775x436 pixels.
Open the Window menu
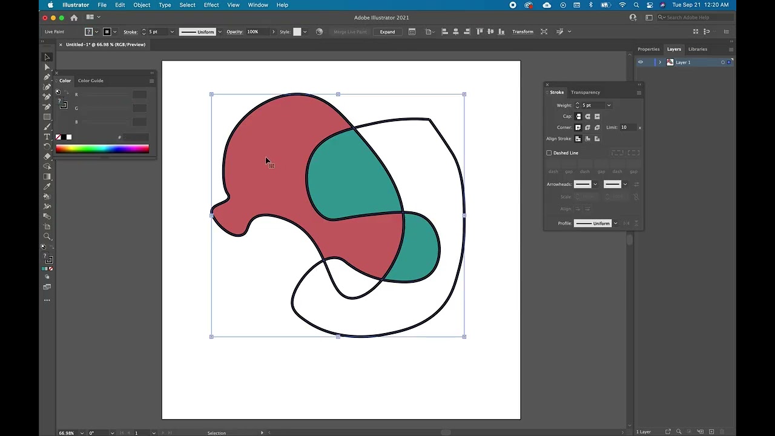pos(258,5)
